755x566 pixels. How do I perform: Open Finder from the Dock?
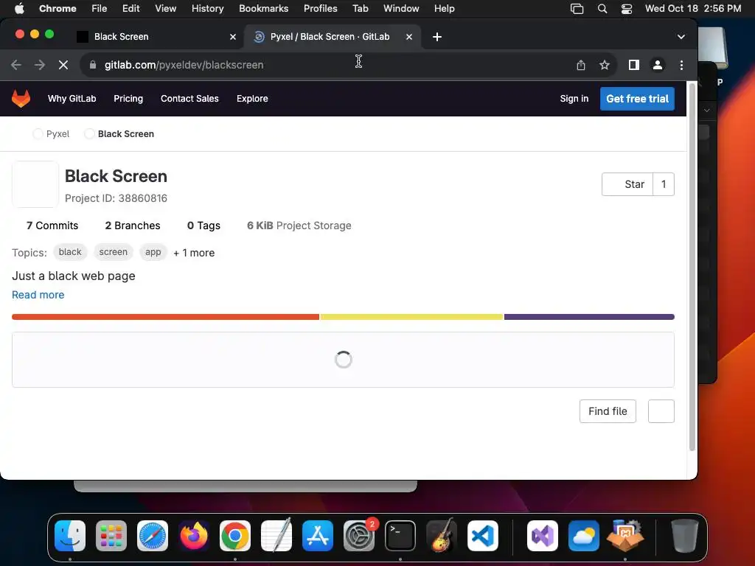[70, 536]
